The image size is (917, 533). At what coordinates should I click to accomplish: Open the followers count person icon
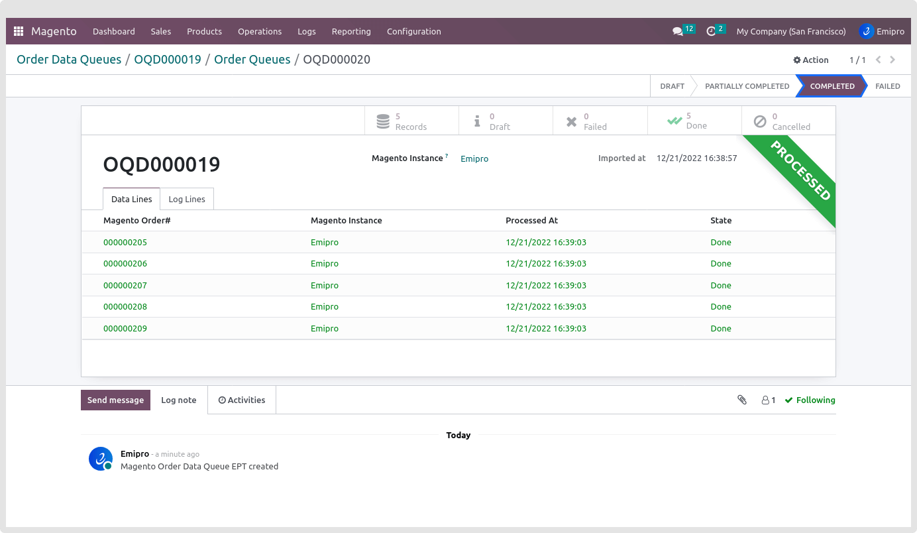click(x=768, y=400)
